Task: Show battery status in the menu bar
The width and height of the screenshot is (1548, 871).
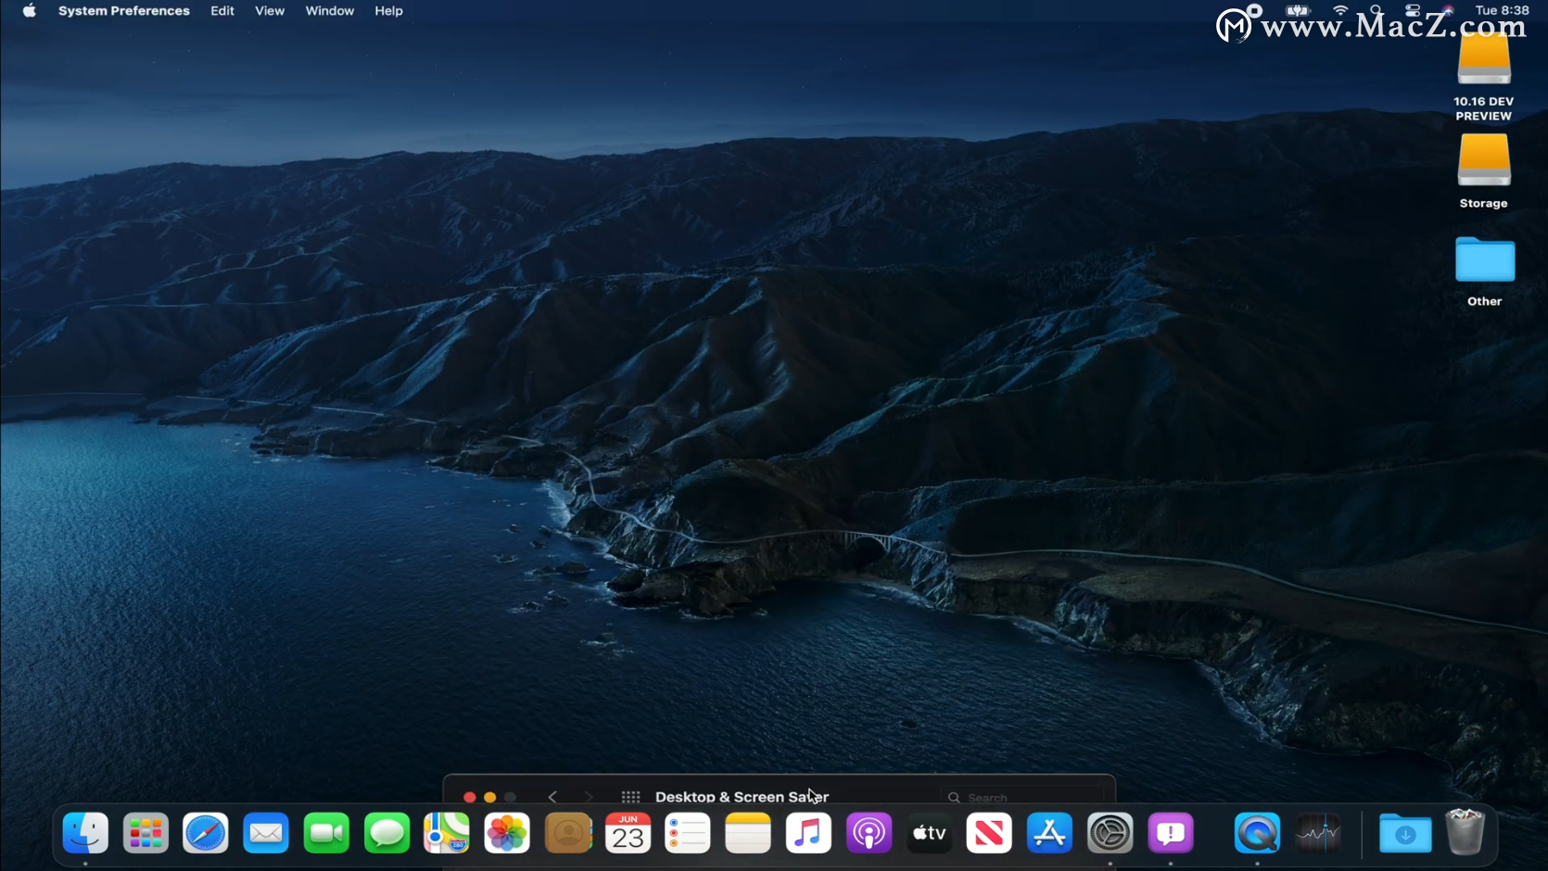Action: tap(1298, 10)
